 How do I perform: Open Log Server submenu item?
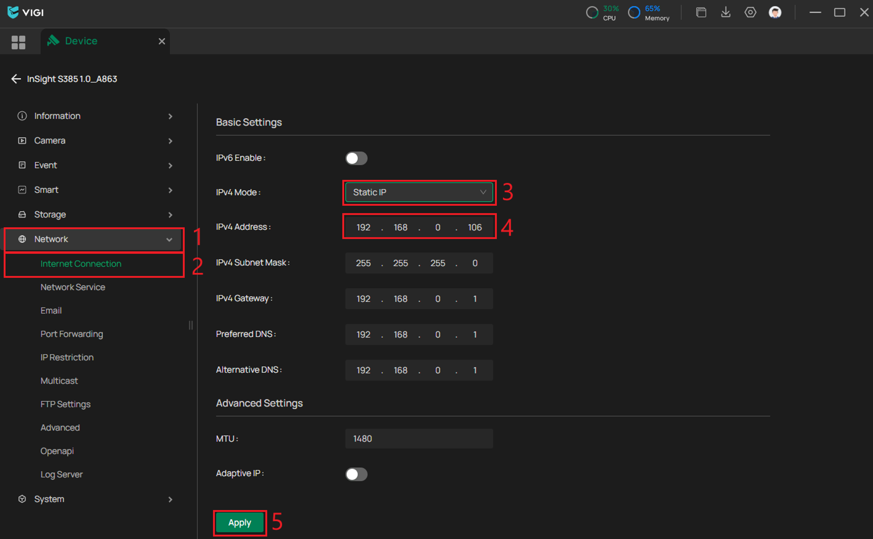[x=61, y=474]
